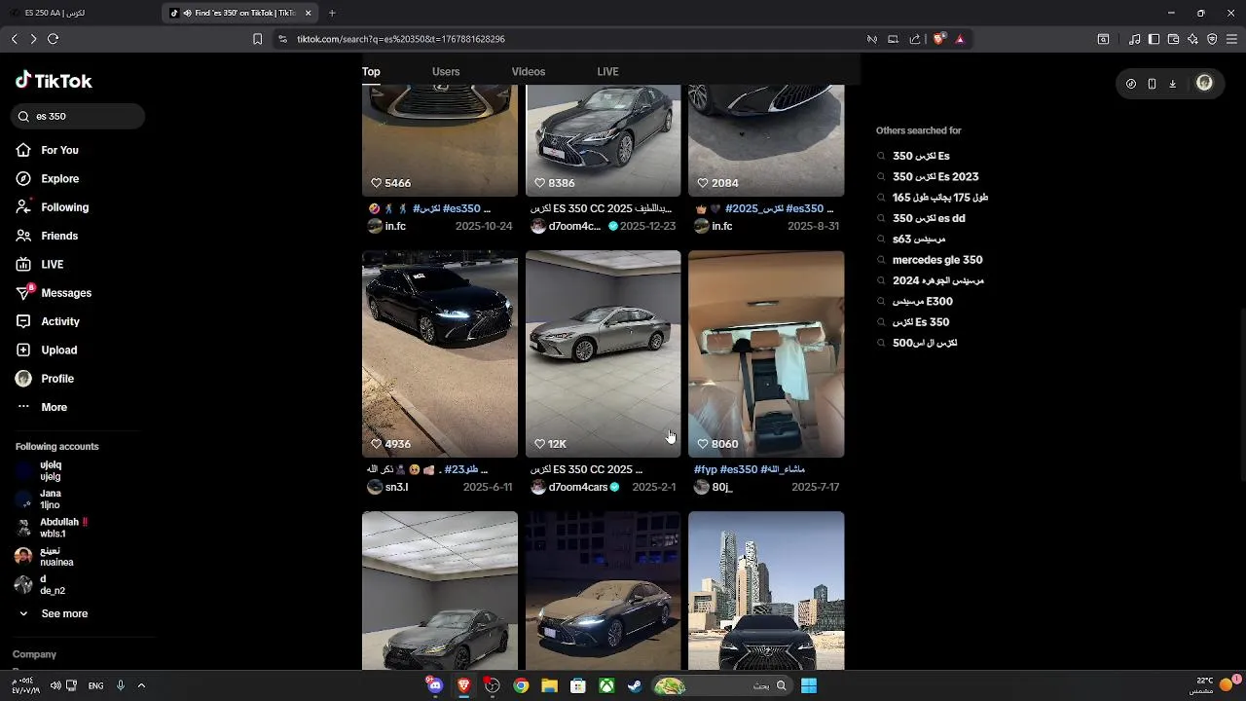
Task: Open Chrome from the taskbar
Action: (x=521, y=685)
